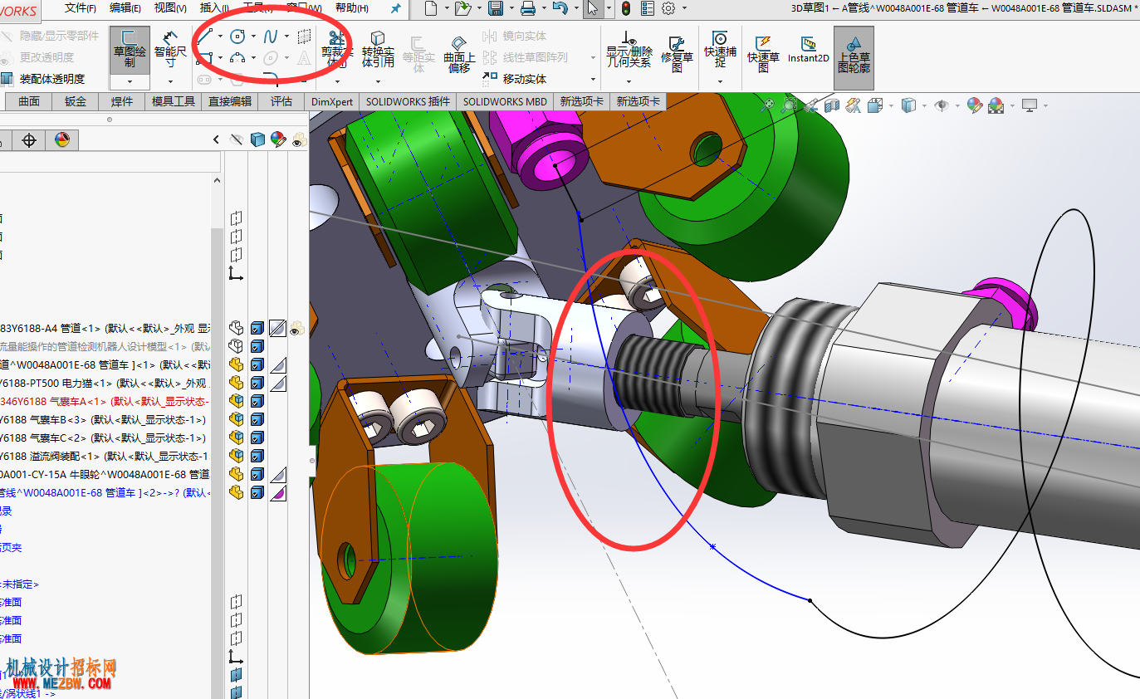Open dropdown under 快速捕捉 button
The width and height of the screenshot is (1140, 699).
[x=720, y=81]
